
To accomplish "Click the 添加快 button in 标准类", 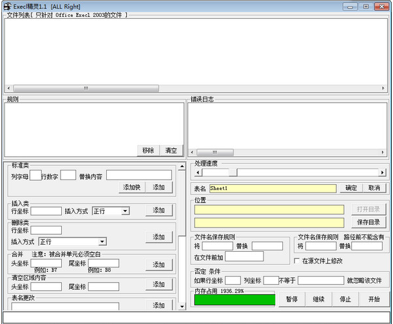I will tap(133, 187).
